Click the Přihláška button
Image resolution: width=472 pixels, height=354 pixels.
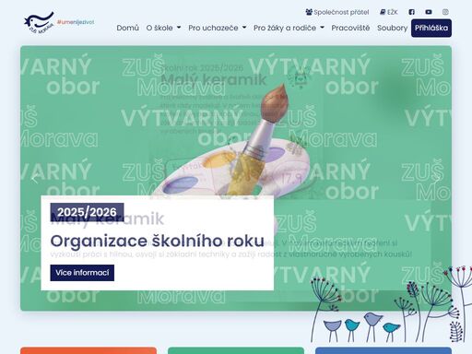(431, 28)
